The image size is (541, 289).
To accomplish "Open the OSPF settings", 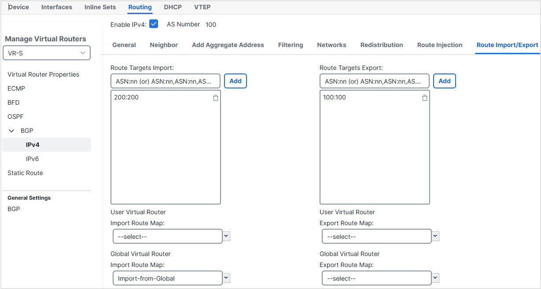I will pyautogui.click(x=16, y=117).
